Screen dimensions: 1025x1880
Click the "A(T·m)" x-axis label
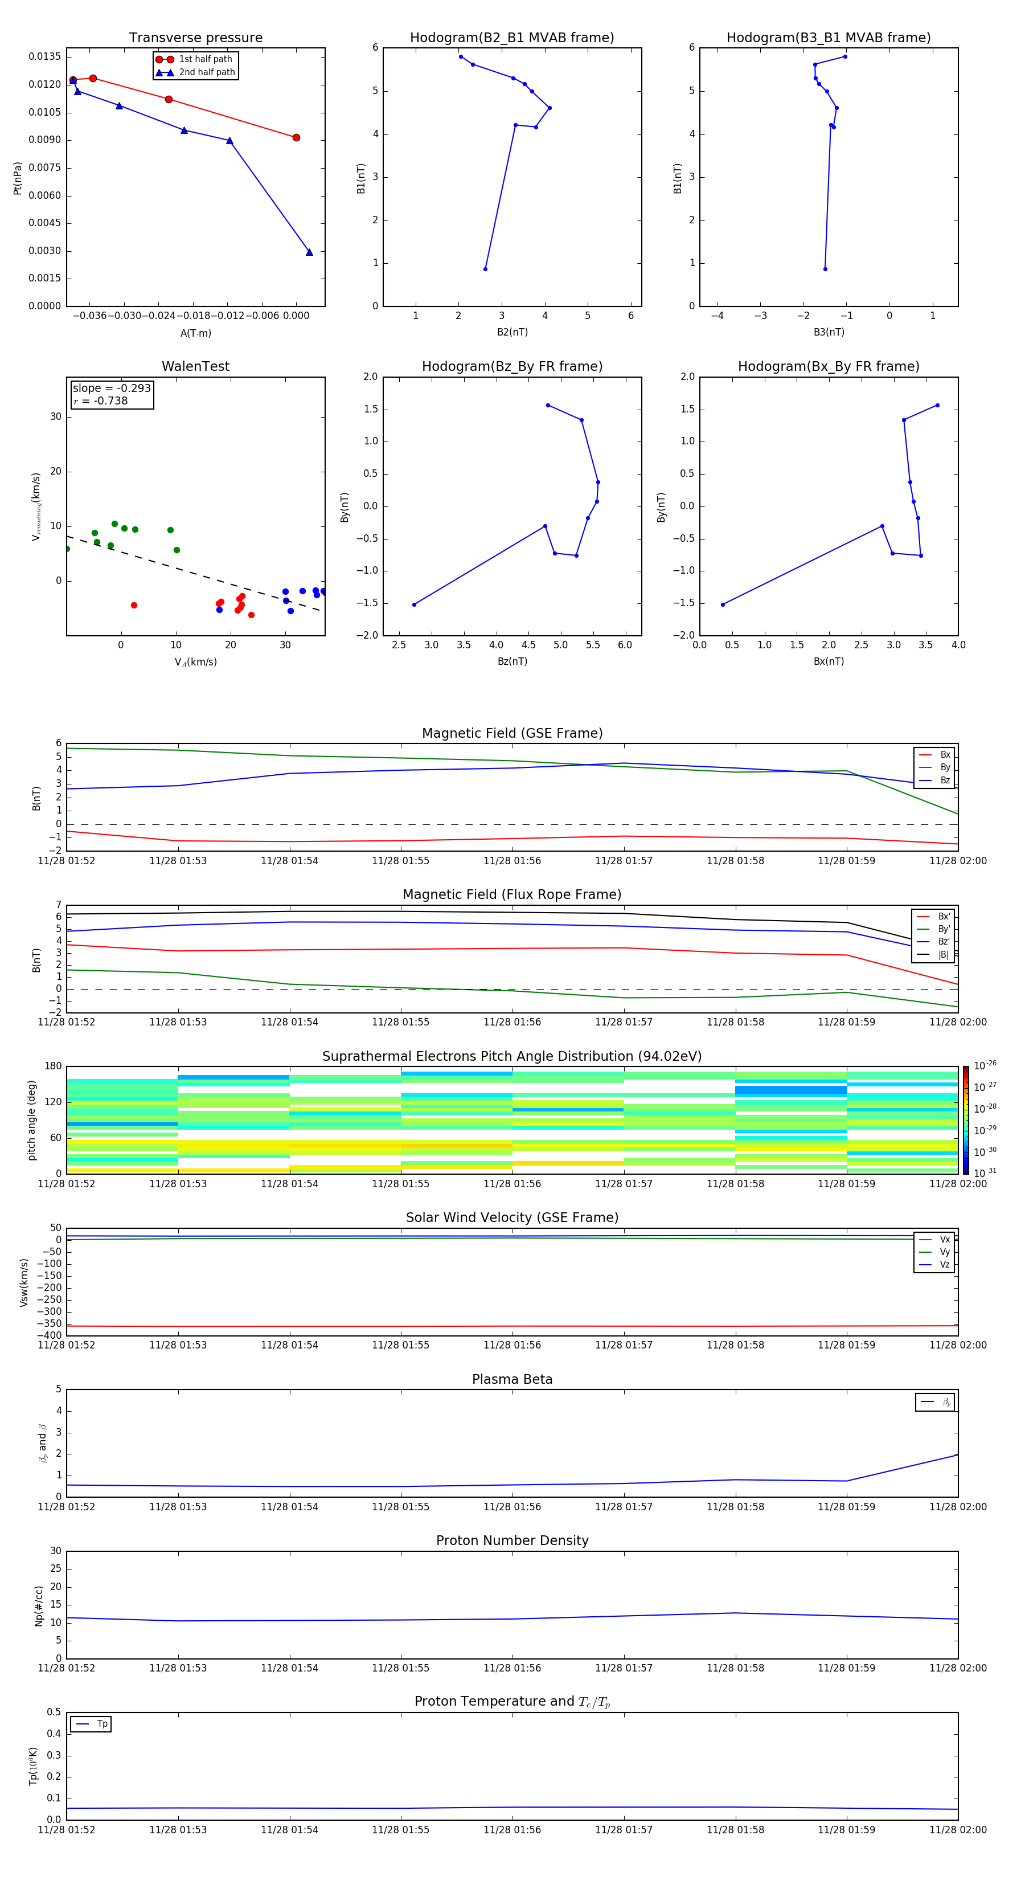(195, 333)
